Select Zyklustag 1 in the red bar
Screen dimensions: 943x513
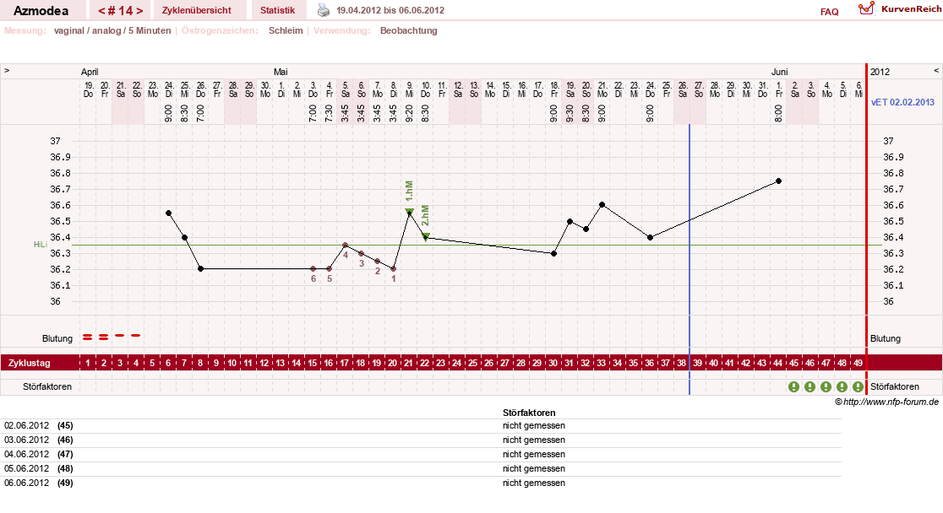(x=88, y=363)
